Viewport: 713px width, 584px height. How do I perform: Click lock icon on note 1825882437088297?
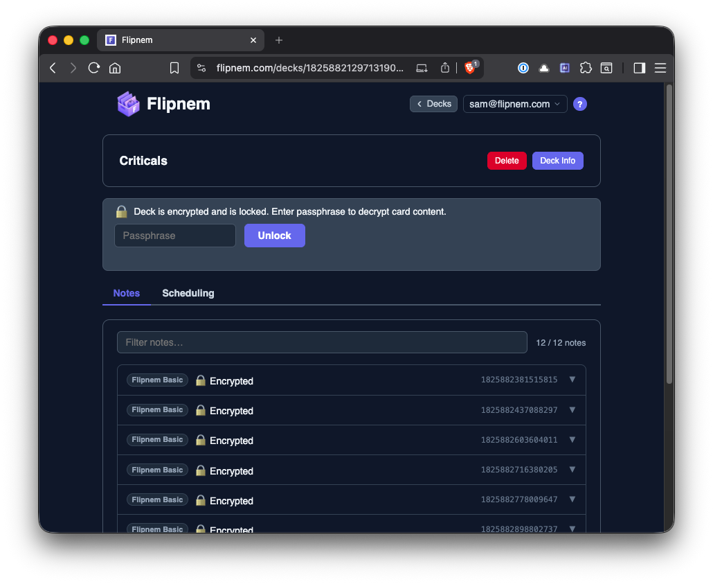click(x=201, y=410)
